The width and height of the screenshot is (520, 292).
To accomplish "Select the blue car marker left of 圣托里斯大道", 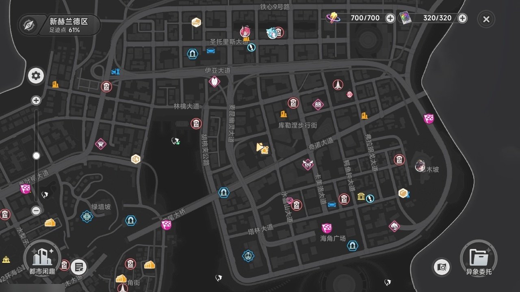I will click(x=210, y=51).
